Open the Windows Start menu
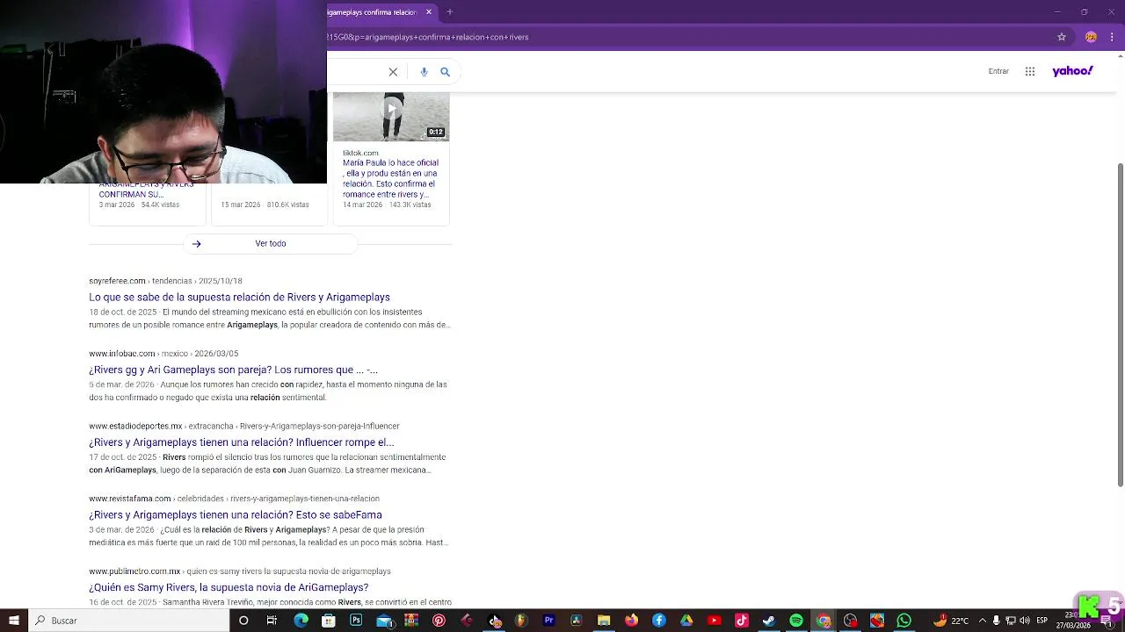 pyautogui.click(x=13, y=621)
